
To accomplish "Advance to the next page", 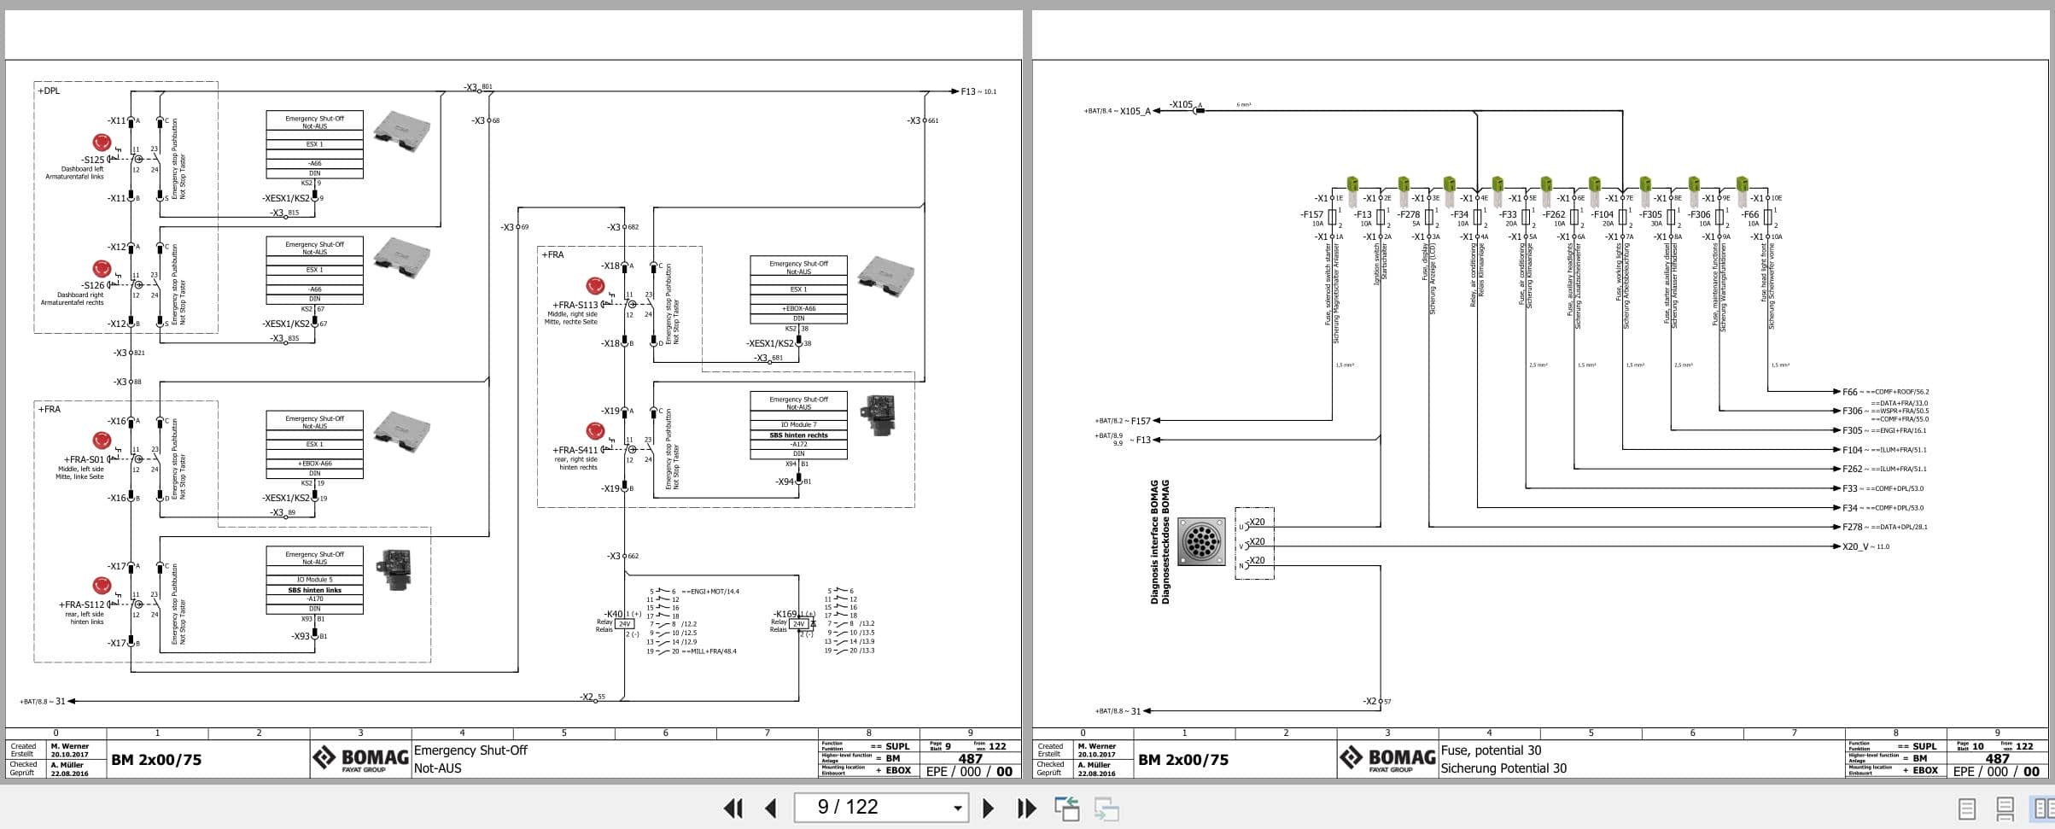I will 990,808.
